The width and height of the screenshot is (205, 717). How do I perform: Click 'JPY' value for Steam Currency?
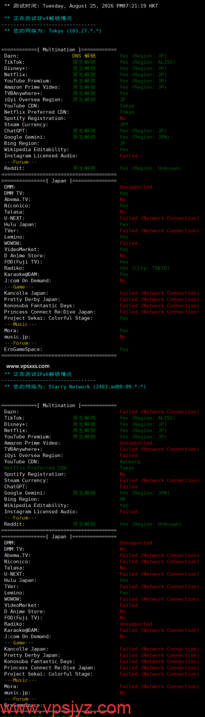tap(124, 124)
